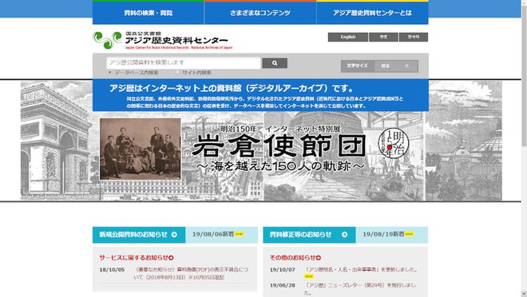
Task: Open 資料の検索・閲覧 menu
Action: (x=149, y=13)
